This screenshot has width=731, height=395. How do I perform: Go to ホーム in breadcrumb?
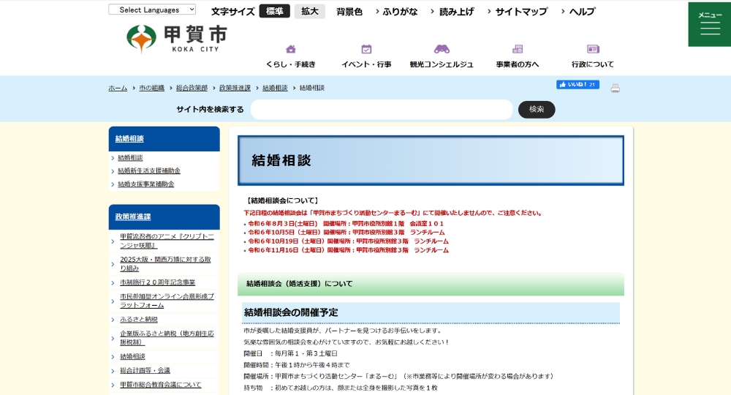coord(118,88)
